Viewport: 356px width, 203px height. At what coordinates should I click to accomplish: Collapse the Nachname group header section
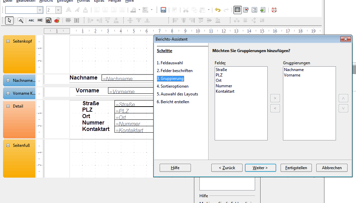[8, 81]
